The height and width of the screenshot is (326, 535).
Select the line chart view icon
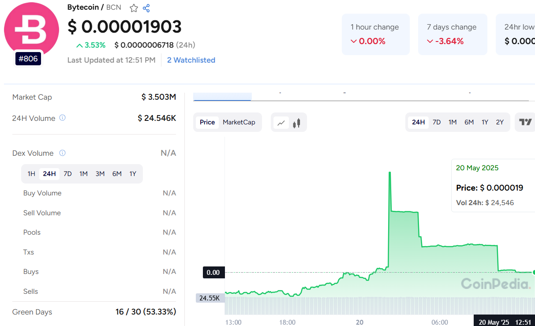click(x=281, y=123)
